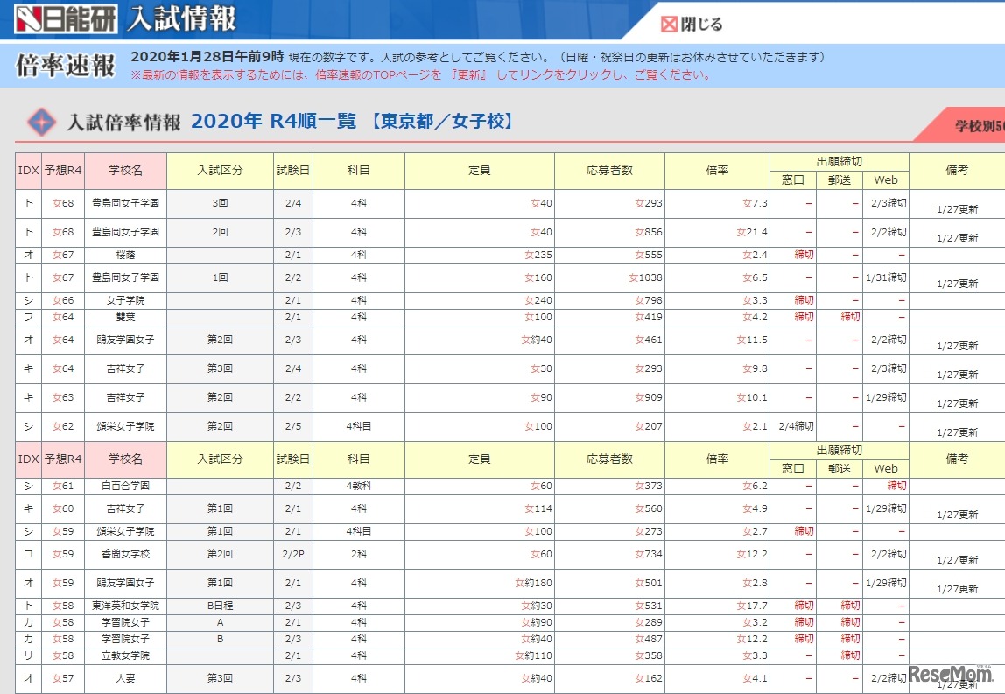Select the 桜蔭 school row
The height and width of the screenshot is (694, 1005).
click(128, 255)
